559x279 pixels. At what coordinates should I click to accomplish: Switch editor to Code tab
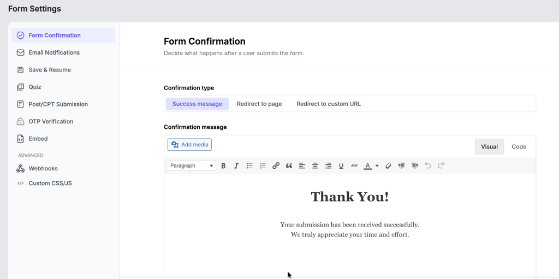tap(519, 147)
